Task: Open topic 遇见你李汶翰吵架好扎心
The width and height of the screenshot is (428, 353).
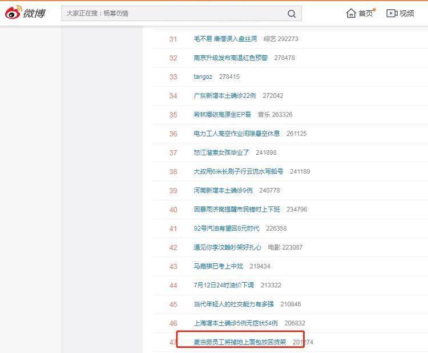Action: [x=227, y=247]
